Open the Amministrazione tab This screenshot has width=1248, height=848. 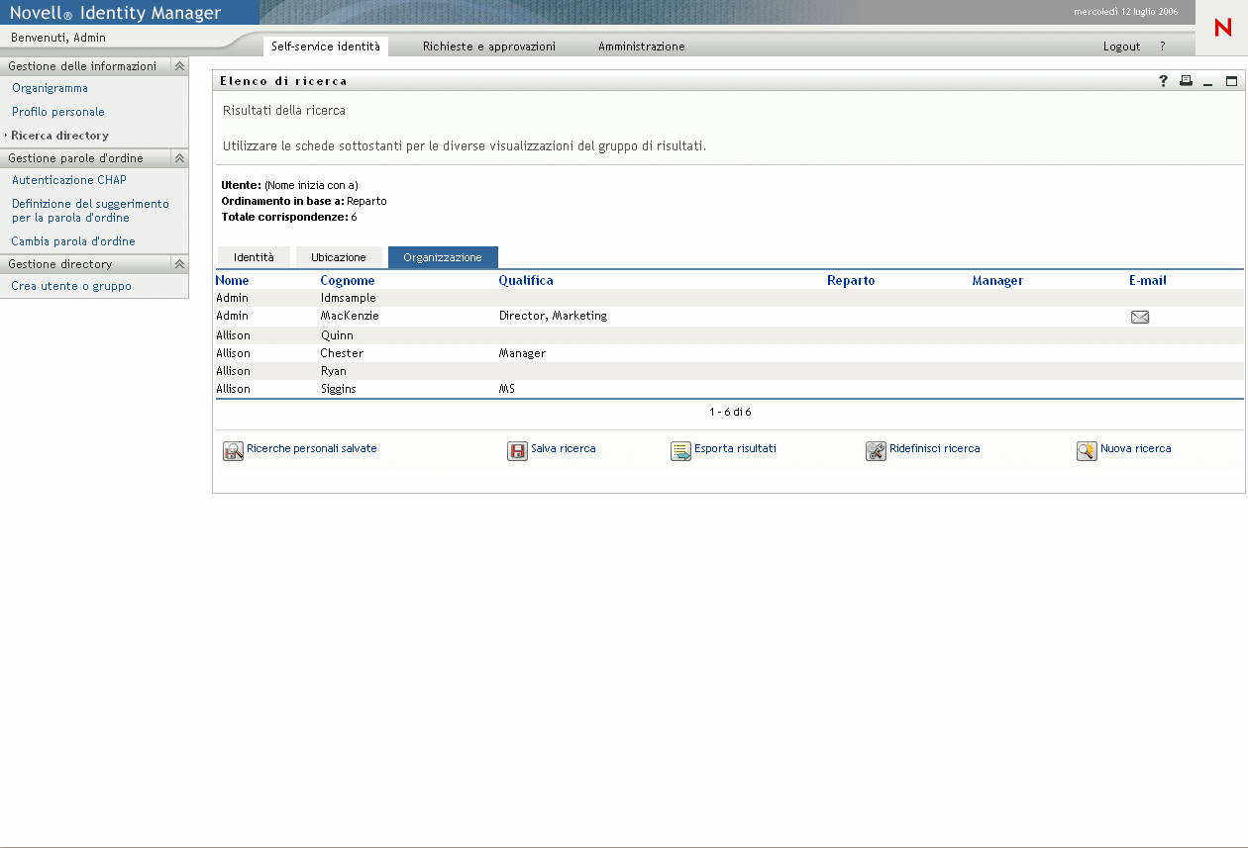click(642, 47)
